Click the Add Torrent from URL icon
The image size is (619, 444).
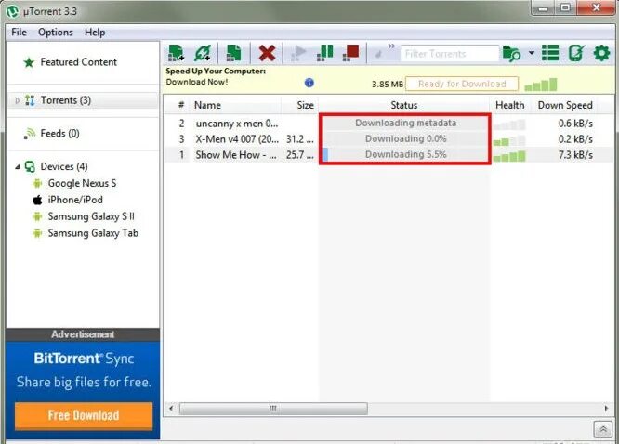coord(203,53)
